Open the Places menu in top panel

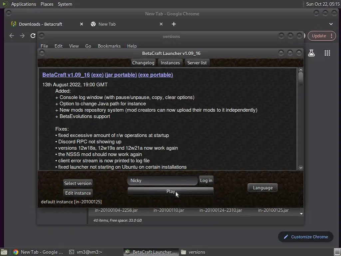point(47,4)
